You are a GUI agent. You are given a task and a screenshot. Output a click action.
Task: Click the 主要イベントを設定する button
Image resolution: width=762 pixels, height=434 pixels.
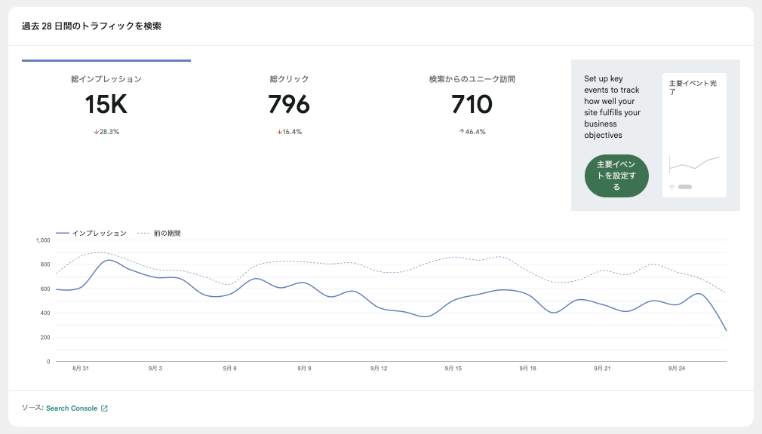(616, 176)
